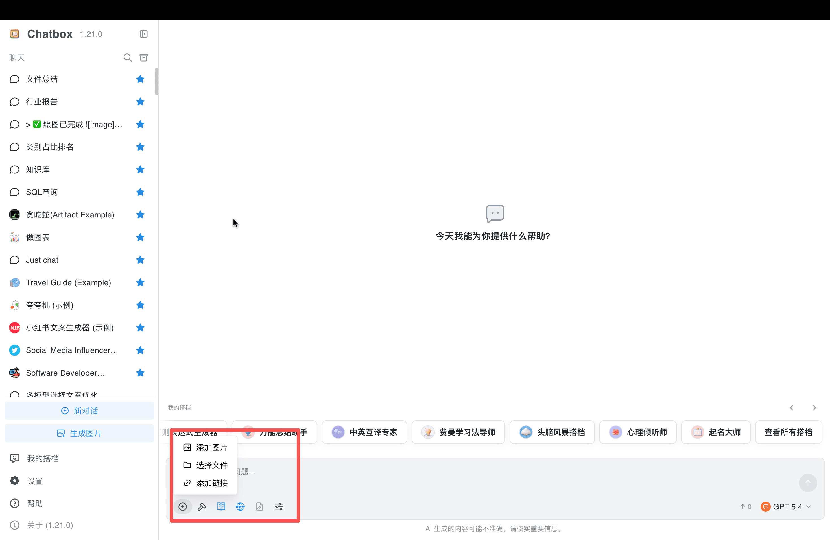Screen dimensions: 830x540
Task: Choose the 头脑风暴搭档 partner card
Action: pos(552,432)
